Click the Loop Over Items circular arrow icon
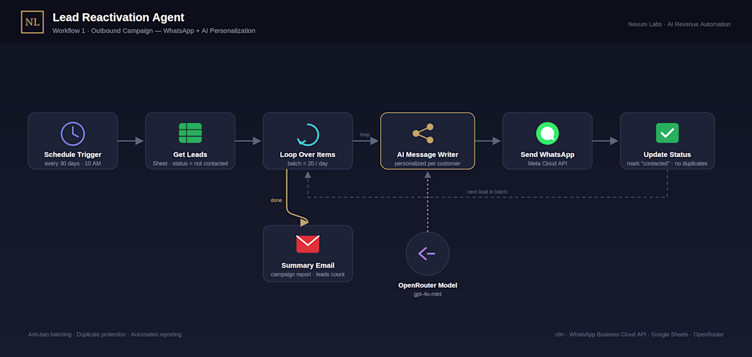Viewport: 752px width, 357px height. (308, 134)
